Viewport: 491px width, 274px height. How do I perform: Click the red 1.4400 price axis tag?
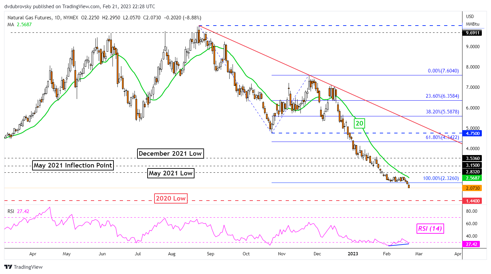click(x=472, y=201)
